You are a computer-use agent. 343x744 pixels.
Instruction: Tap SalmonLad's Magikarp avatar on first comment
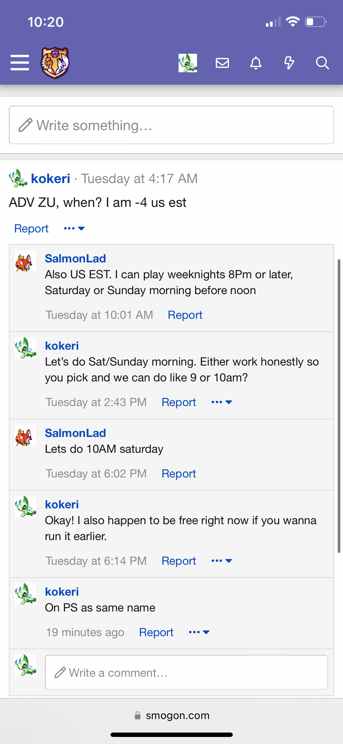pyautogui.click(x=26, y=261)
